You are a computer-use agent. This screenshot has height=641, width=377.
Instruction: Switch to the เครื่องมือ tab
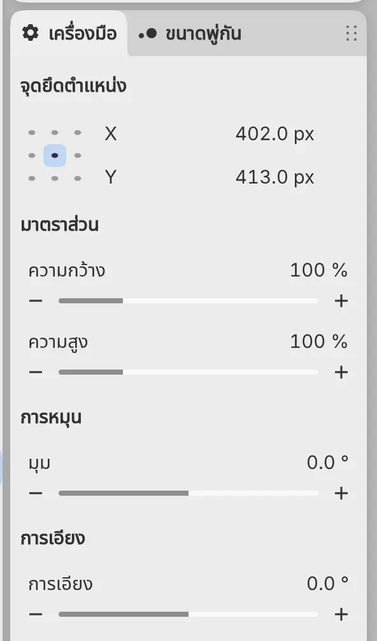point(69,34)
